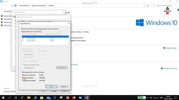Open System protection in the sidebar
179x100 pixels.
coord(8,22)
